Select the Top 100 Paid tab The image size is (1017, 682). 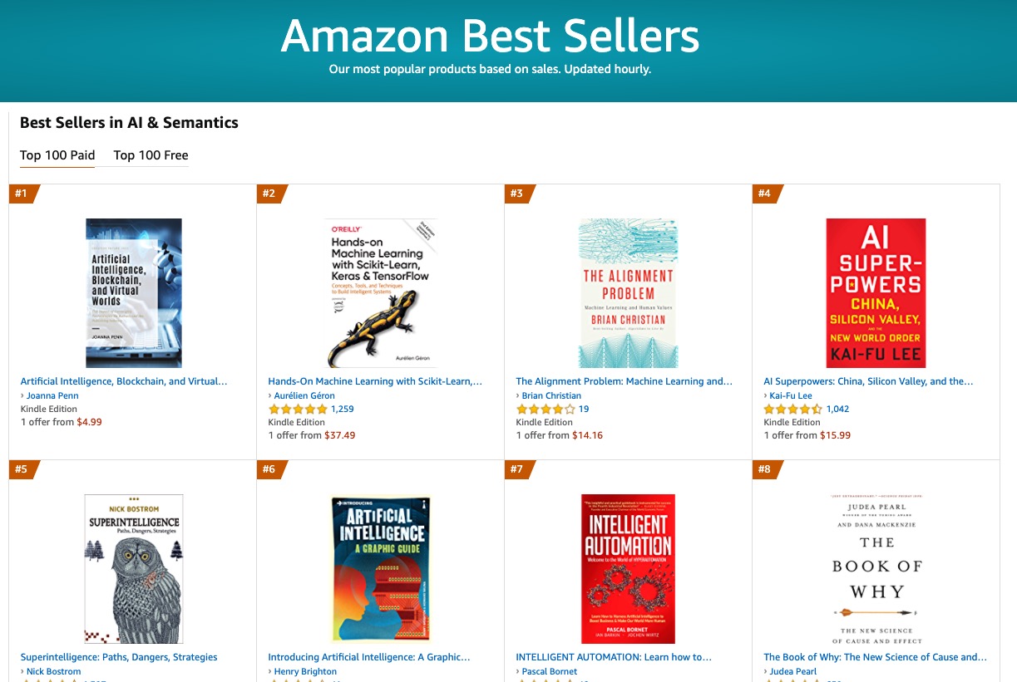pos(57,155)
